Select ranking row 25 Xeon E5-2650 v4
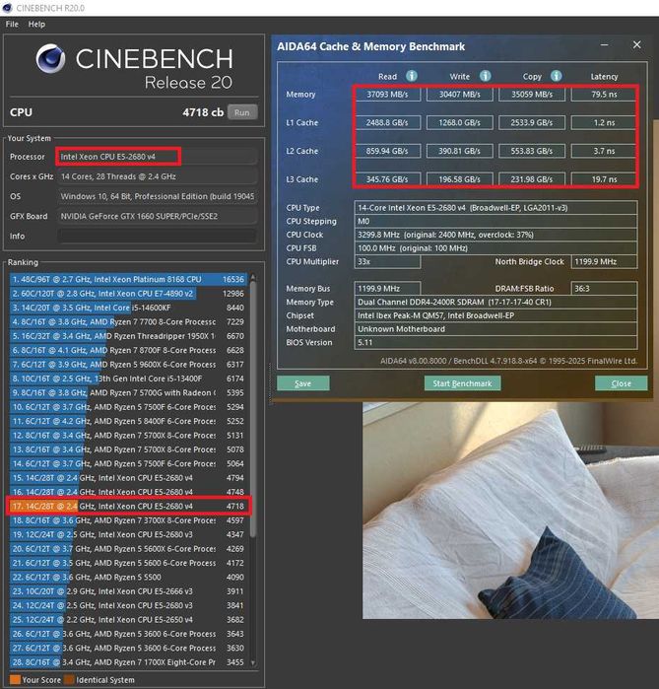The width and height of the screenshot is (659, 689). click(128, 620)
